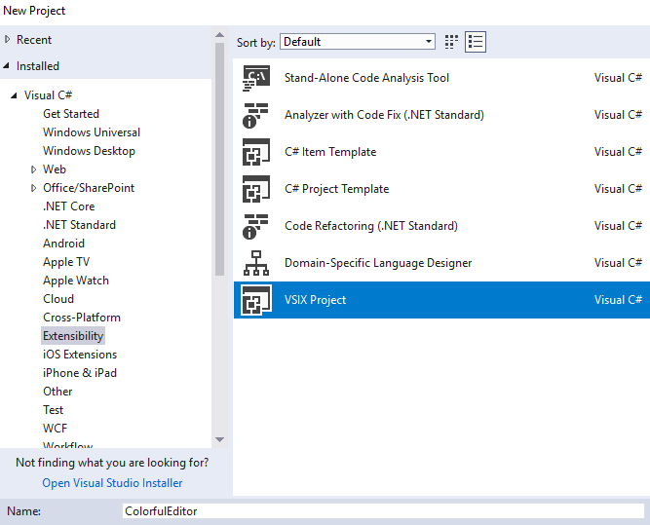Click the category tree scroll up arrow

point(219,35)
